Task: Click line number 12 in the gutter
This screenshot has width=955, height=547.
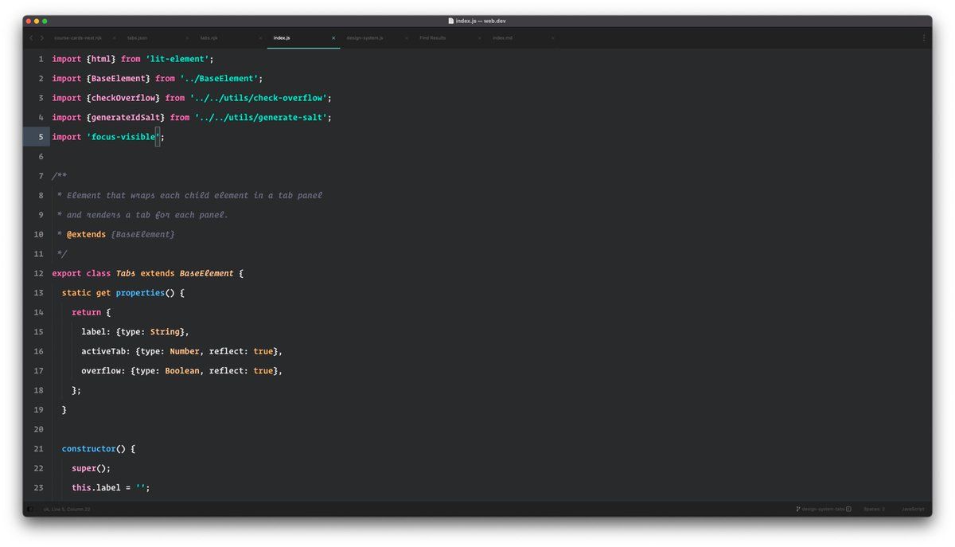Action: [38, 273]
